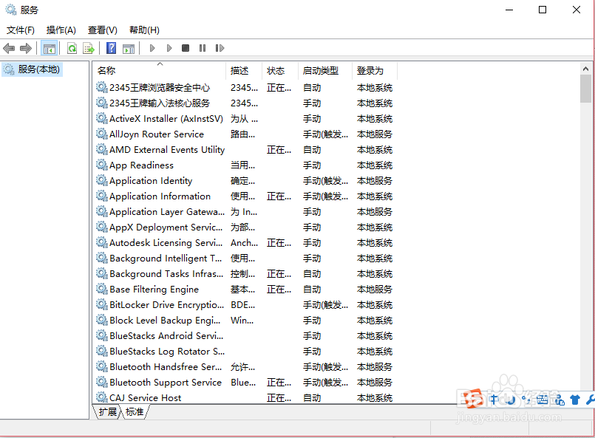Screen dimensions: 595x438
Task: Click the back navigation arrow icon
Action: coord(9,48)
